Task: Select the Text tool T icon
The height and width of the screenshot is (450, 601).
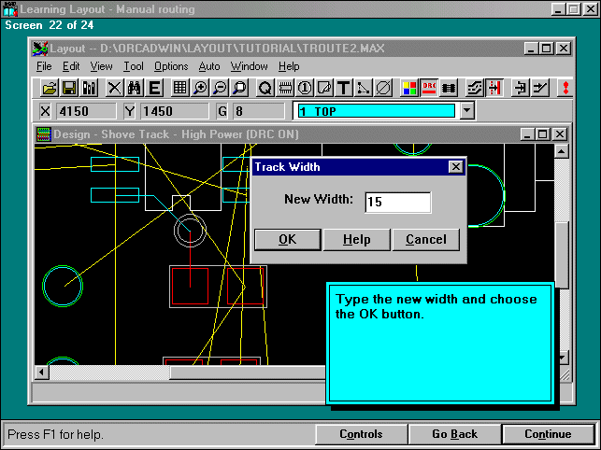Action: [343, 88]
